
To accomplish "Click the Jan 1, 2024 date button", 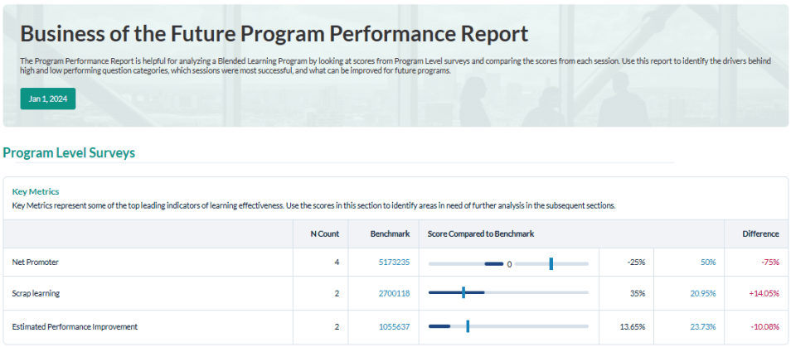I will (48, 99).
